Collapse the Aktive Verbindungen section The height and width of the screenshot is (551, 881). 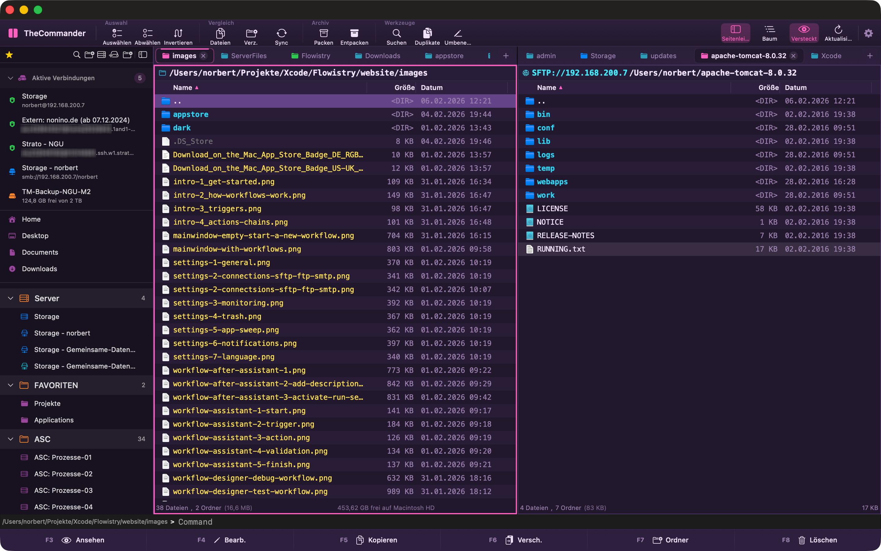point(11,78)
